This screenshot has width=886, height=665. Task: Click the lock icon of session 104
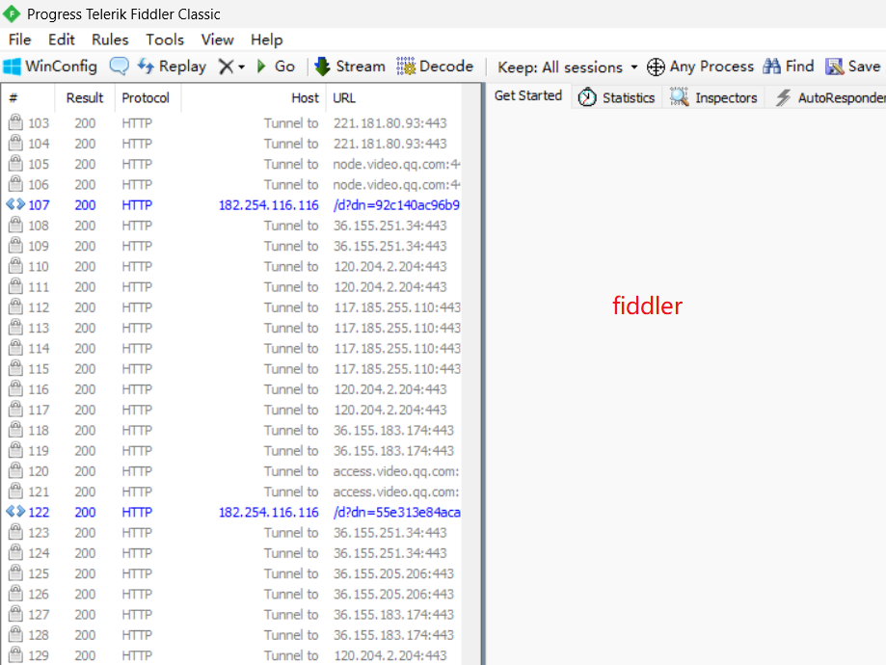pos(15,143)
